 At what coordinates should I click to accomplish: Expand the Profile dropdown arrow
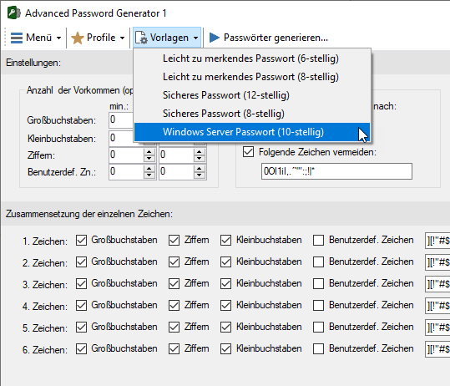tap(122, 38)
